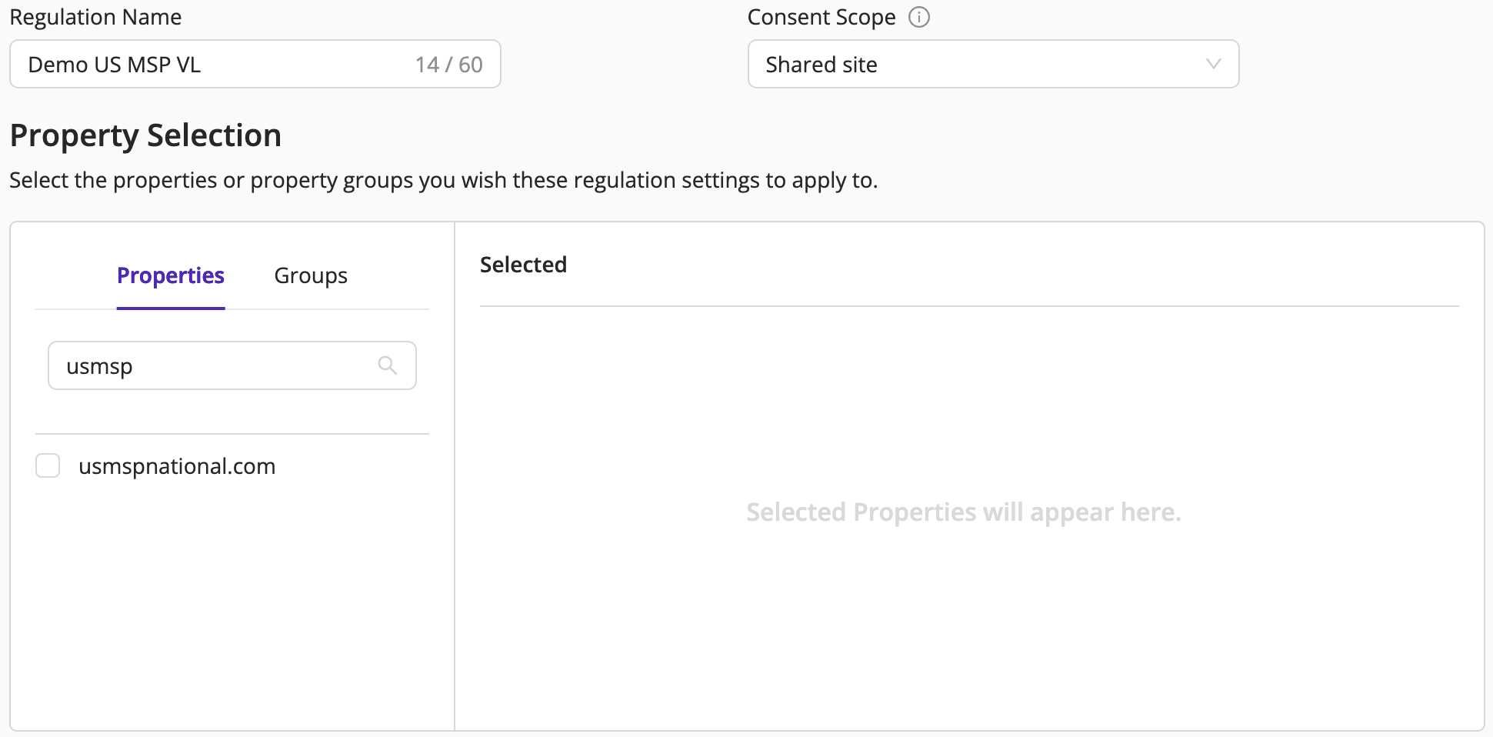This screenshot has width=1493, height=737.
Task: Click the Regulation Name label
Action: click(95, 17)
